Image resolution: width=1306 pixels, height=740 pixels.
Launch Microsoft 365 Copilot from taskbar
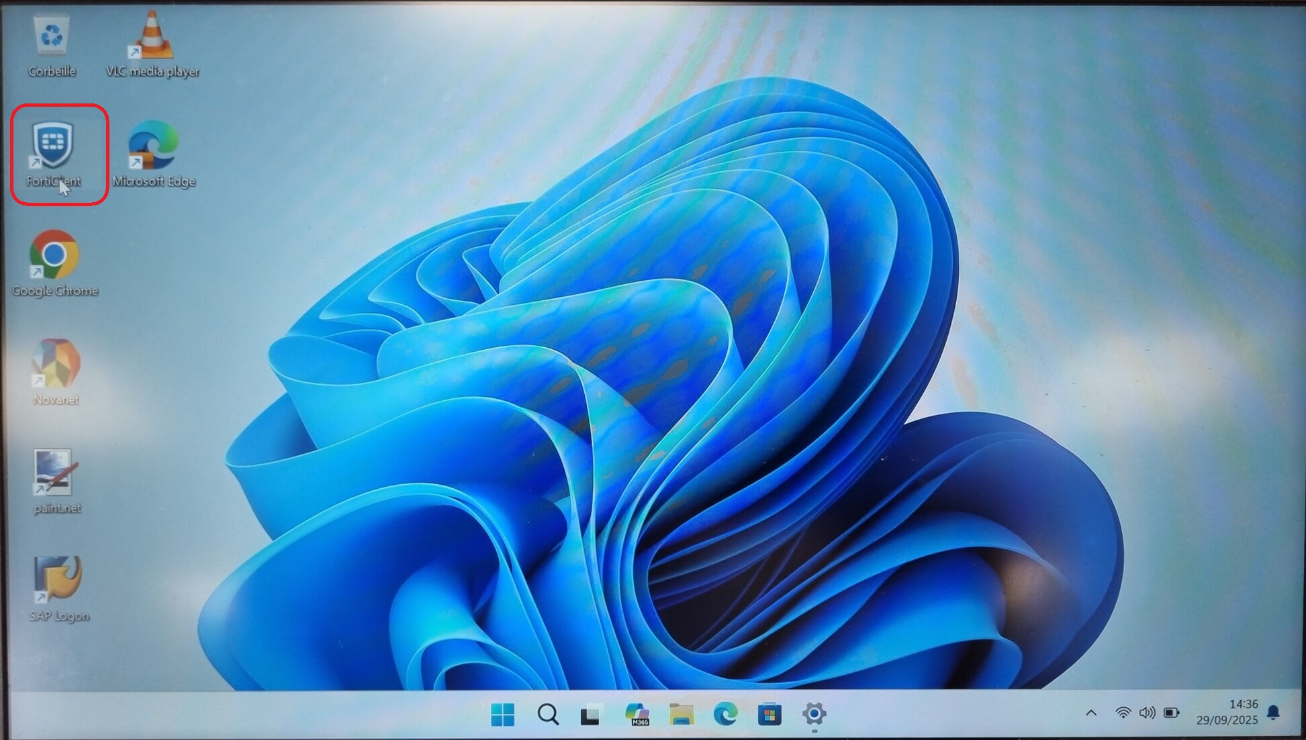click(x=637, y=714)
